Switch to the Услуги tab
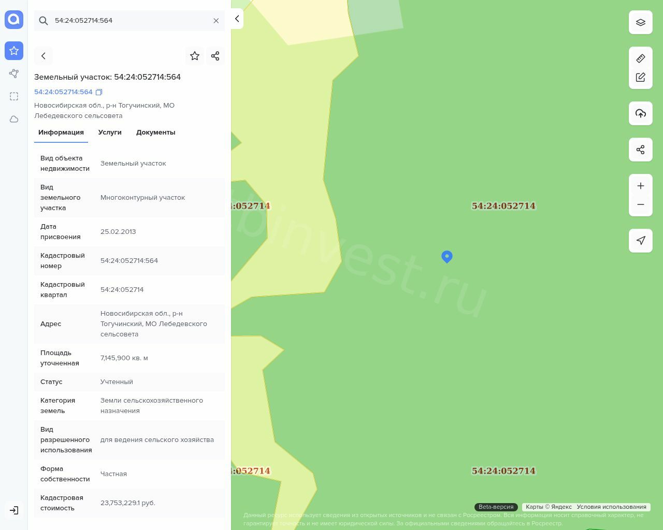 (110, 132)
